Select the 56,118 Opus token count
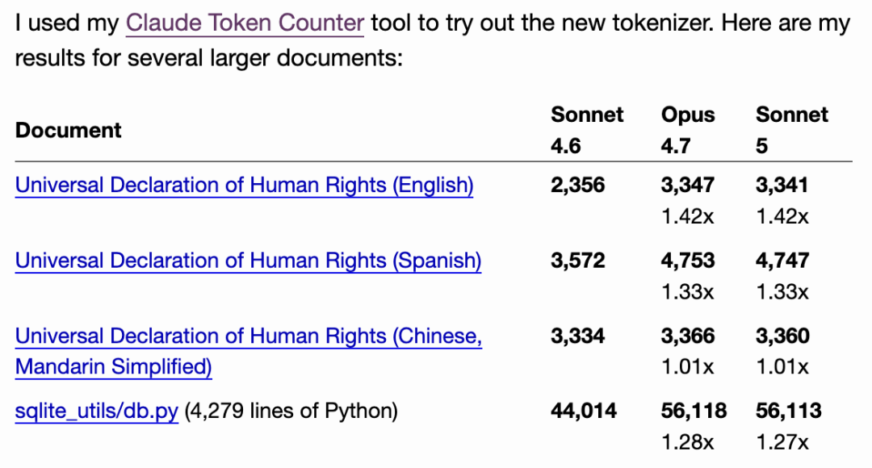This screenshot has height=468, width=872. click(x=694, y=412)
